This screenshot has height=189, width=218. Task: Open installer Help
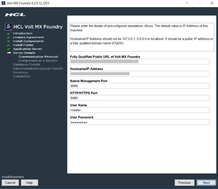(x=29, y=183)
